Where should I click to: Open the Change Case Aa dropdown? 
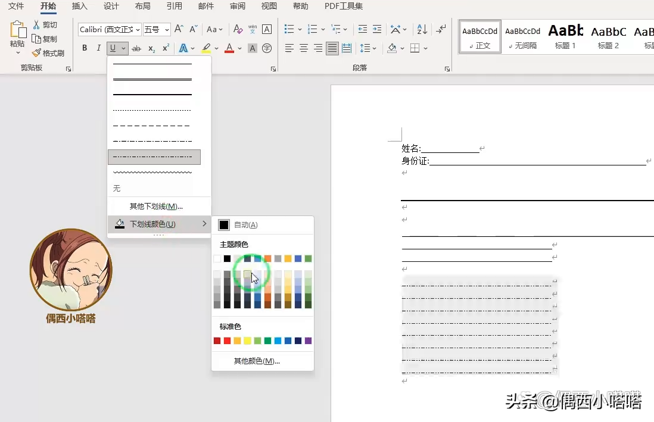click(x=215, y=29)
